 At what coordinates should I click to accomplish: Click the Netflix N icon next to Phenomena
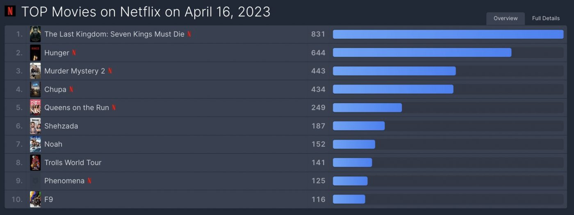pos(89,181)
